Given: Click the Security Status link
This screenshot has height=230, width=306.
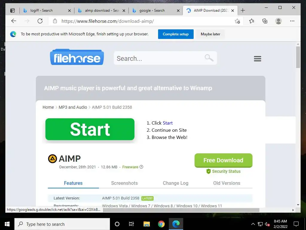Looking at the screenshot, I should tap(226, 171).
